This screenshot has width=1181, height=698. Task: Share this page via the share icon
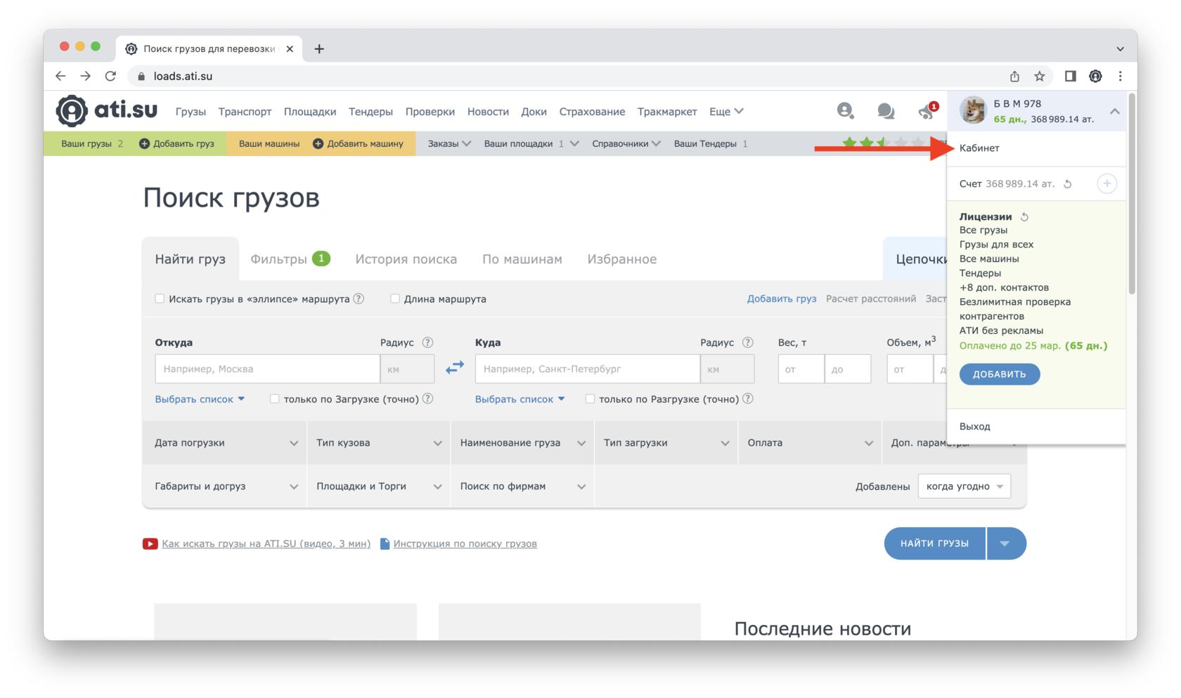coord(1014,76)
